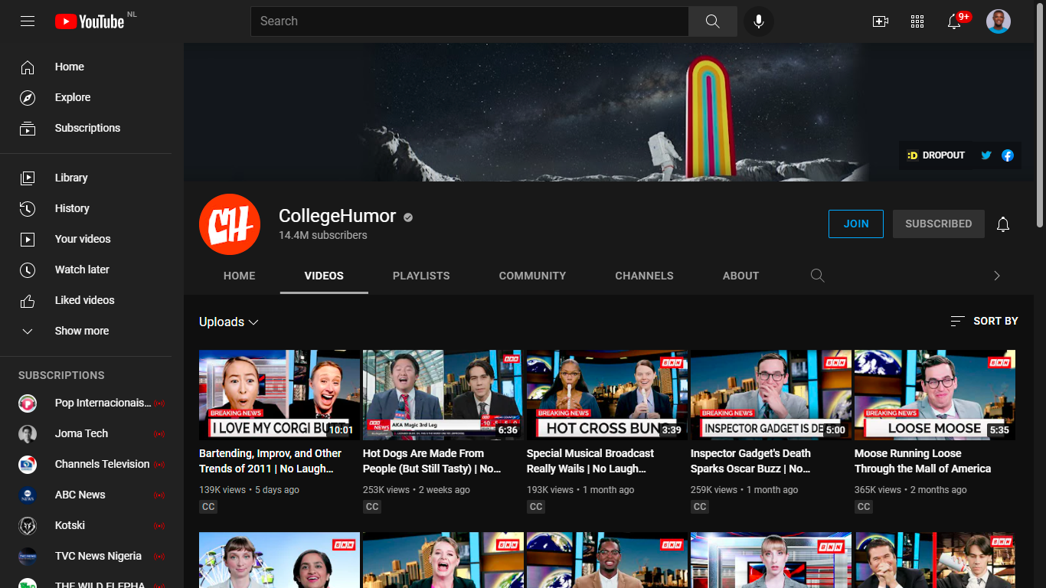Open Your videos in sidebar
The height and width of the screenshot is (588, 1046).
click(x=86, y=239)
